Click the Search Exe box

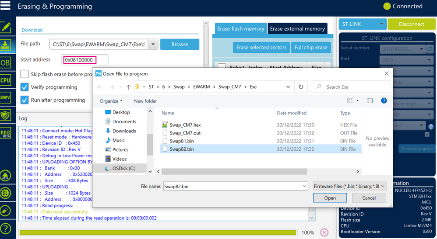point(350,87)
